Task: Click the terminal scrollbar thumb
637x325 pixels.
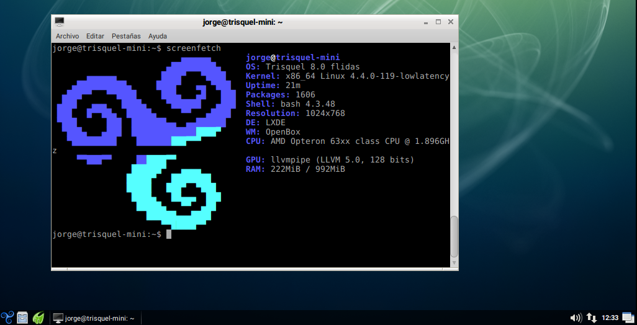Action: (x=454, y=236)
